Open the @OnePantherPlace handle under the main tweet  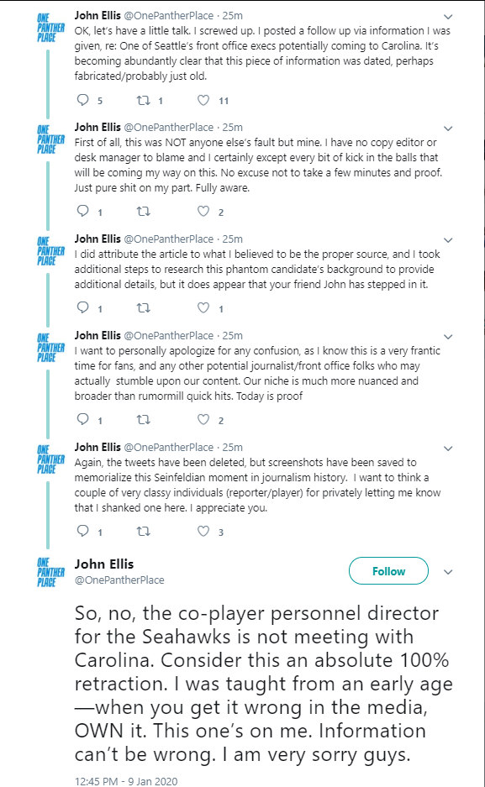pyautogui.click(x=119, y=580)
